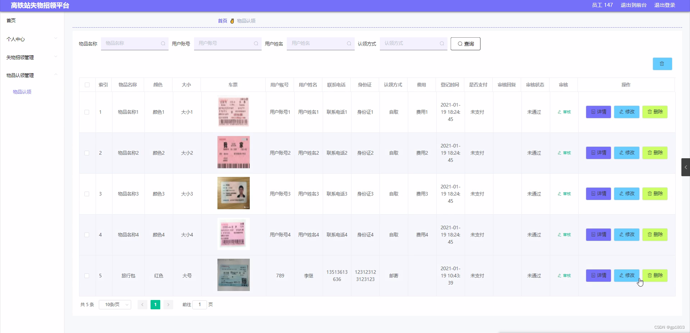This screenshot has width=690, height=333.
Task: Check the box for 物品名称2 row
Action: (x=87, y=153)
